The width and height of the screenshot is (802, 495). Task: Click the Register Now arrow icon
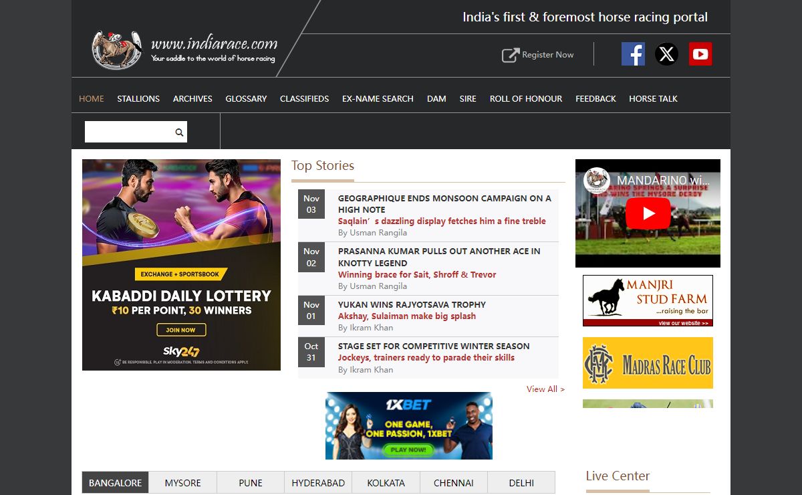click(x=511, y=55)
